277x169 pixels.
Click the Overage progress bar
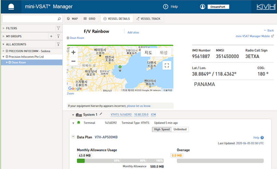pos(220,161)
